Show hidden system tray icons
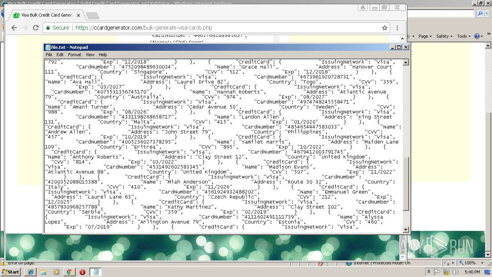This screenshot has height=277, width=492. coord(429,272)
